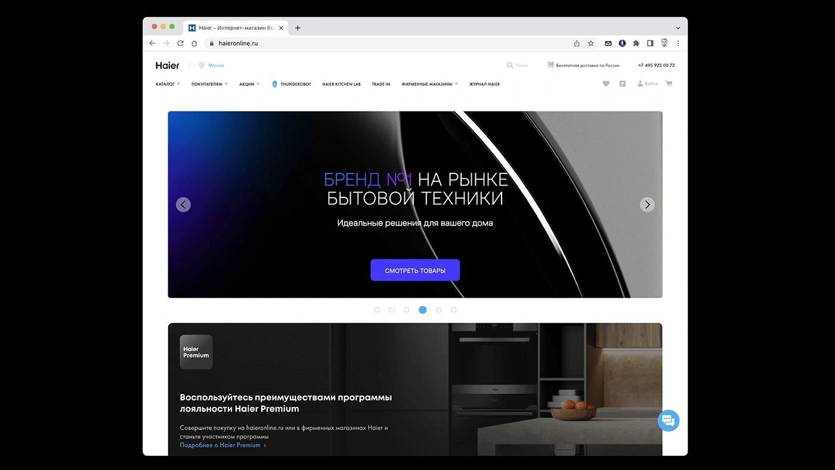Open the Chrome three-dot menu
The height and width of the screenshot is (470, 835).
678,43
